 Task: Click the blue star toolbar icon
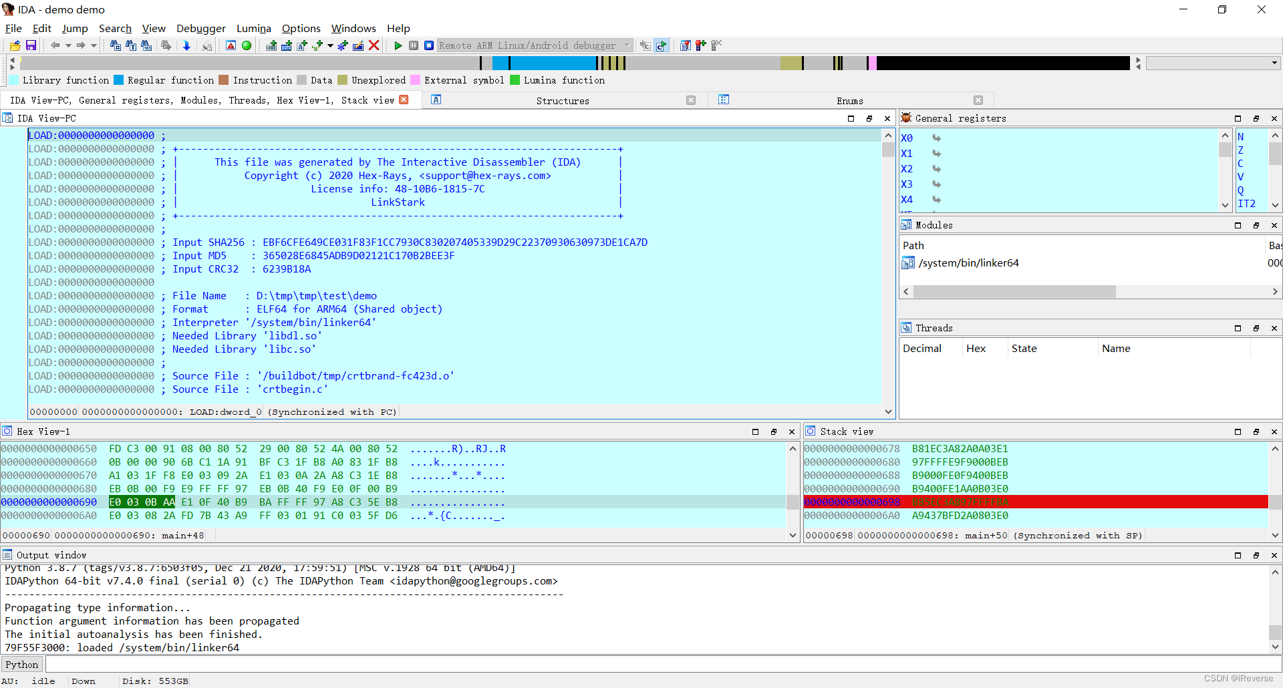343,45
